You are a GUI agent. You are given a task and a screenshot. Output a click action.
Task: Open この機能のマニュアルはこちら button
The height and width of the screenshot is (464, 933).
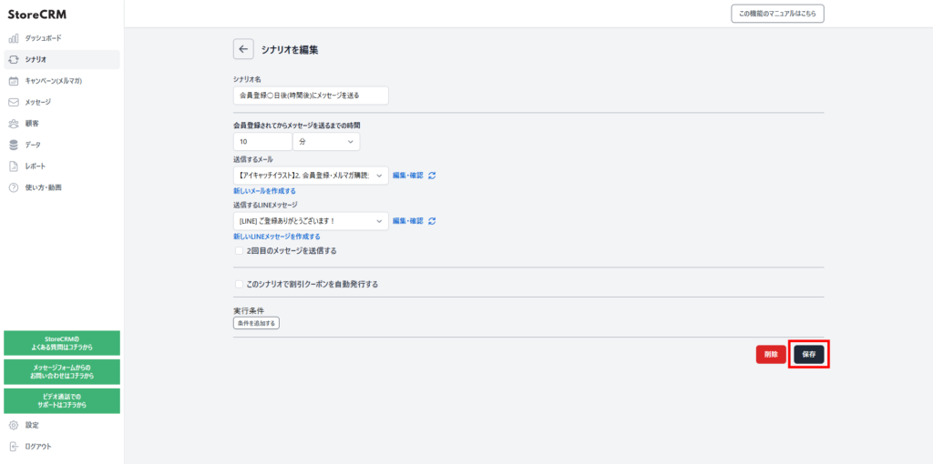pos(777,13)
